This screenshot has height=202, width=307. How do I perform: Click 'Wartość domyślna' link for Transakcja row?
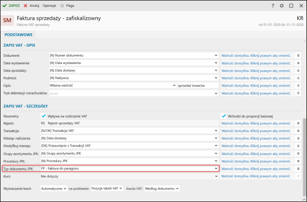click(x=256, y=131)
